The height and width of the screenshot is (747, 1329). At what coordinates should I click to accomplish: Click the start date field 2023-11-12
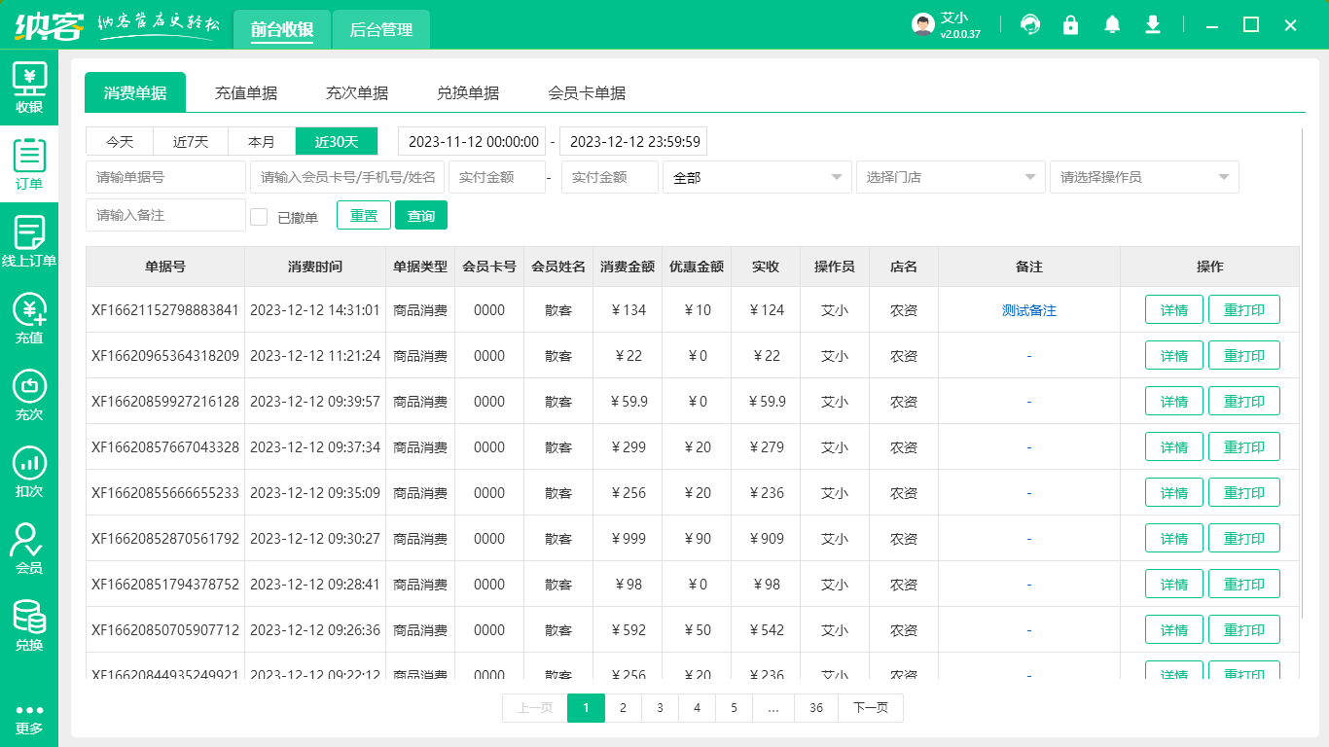pyautogui.click(x=472, y=141)
